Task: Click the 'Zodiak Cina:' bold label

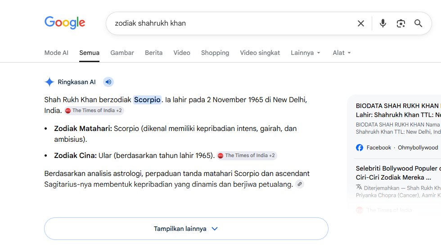Action: click(76, 155)
